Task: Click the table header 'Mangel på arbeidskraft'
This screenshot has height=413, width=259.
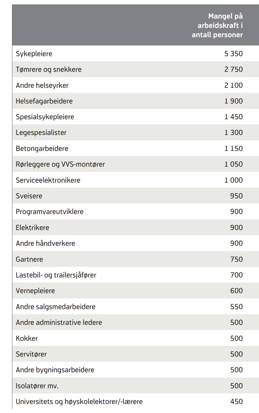Action: tap(217, 25)
